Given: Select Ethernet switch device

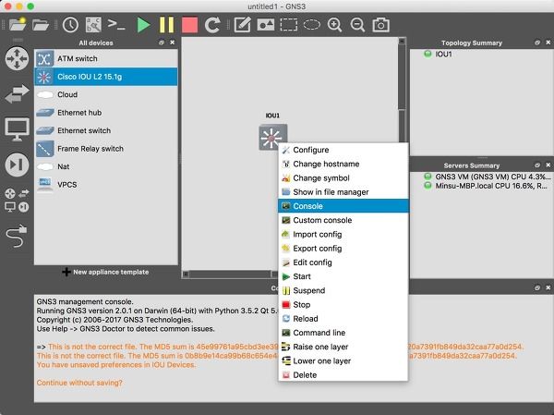Looking at the screenshot, I should (106, 130).
